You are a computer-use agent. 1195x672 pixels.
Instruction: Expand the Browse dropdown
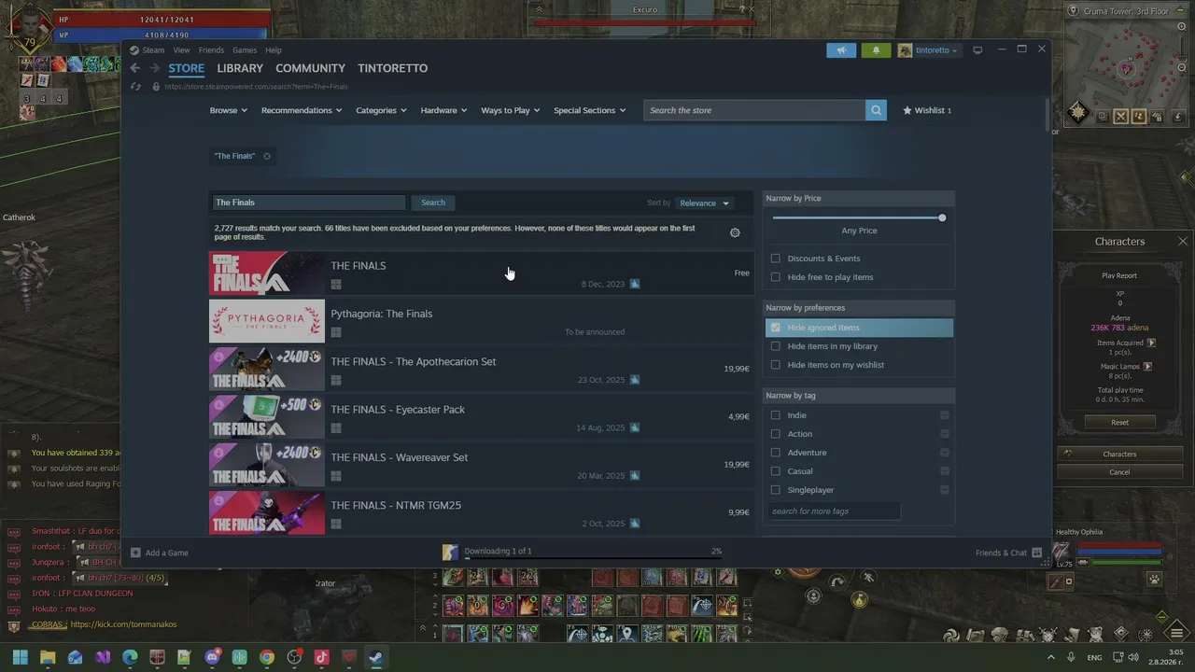228,110
